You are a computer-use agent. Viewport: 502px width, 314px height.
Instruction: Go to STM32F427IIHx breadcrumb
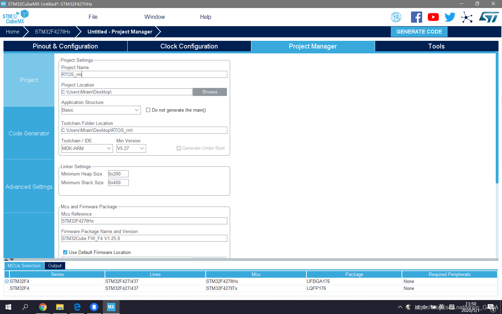click(53, 31)
